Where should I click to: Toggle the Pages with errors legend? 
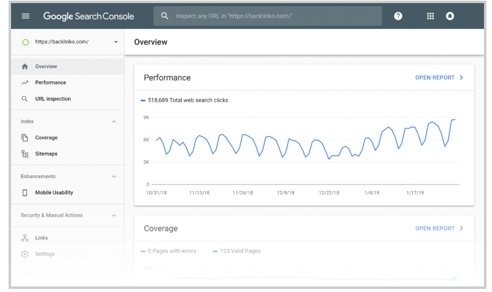coord(168,251)
